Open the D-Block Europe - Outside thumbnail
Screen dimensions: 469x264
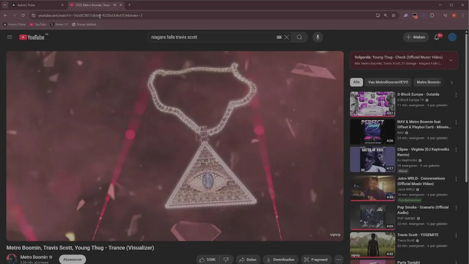372,104
